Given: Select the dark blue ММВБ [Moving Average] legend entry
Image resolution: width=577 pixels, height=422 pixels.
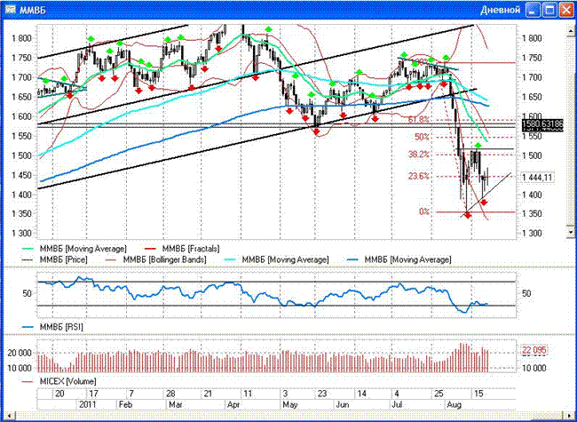Looking at the screenshot, I should pos(399,259).
